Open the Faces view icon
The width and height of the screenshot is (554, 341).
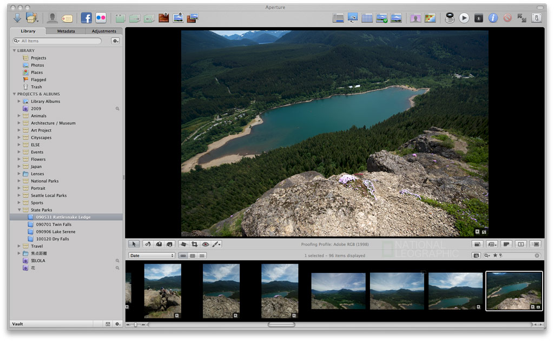[415, 18]
